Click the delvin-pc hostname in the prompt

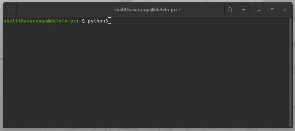[63, 21]
